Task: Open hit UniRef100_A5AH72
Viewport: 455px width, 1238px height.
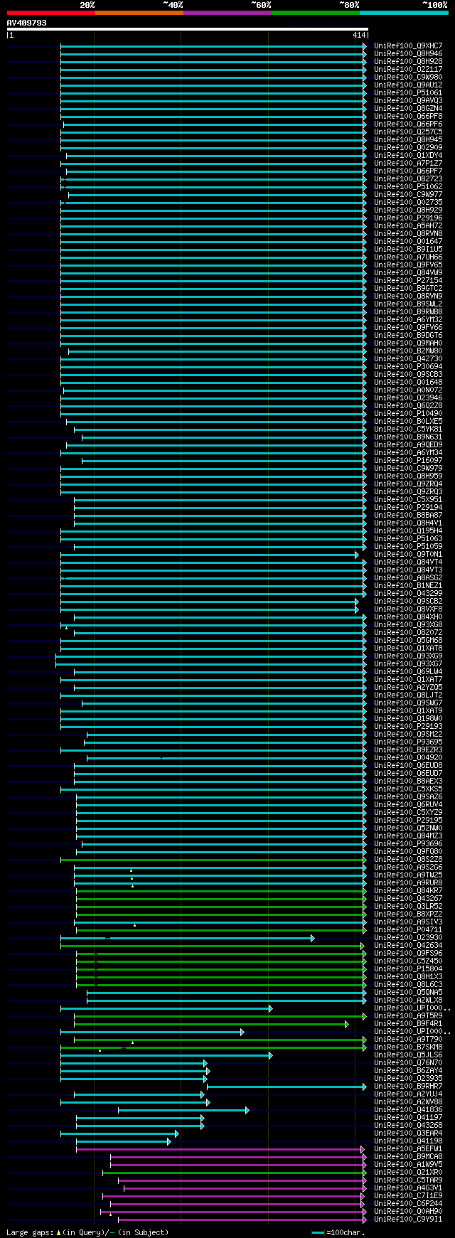Action: point(408,226)
